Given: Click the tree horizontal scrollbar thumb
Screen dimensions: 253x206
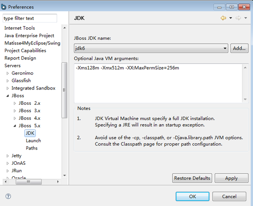Looking at the screenshot, I should tap(28, 182).
